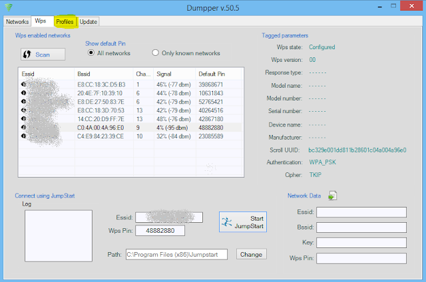Select the All networks radio button

91,53
